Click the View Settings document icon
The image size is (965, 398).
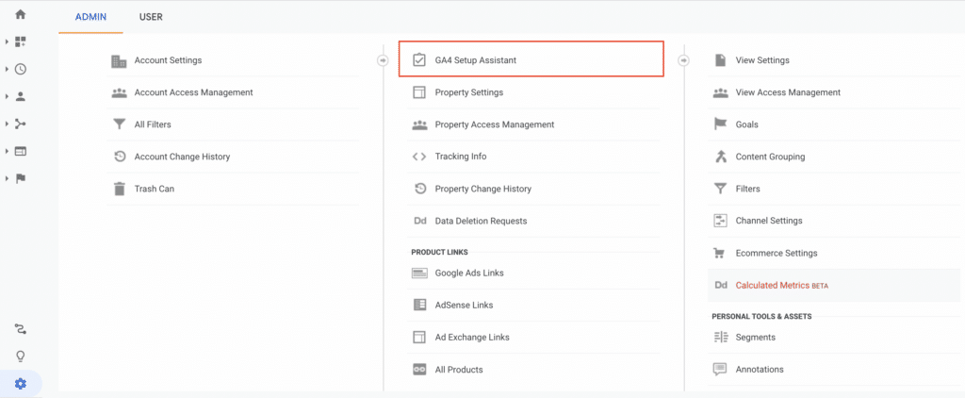click(719, 60)
